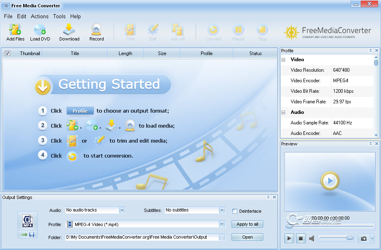Click the Add Files toolbar icon

click(x=15, y=32)
